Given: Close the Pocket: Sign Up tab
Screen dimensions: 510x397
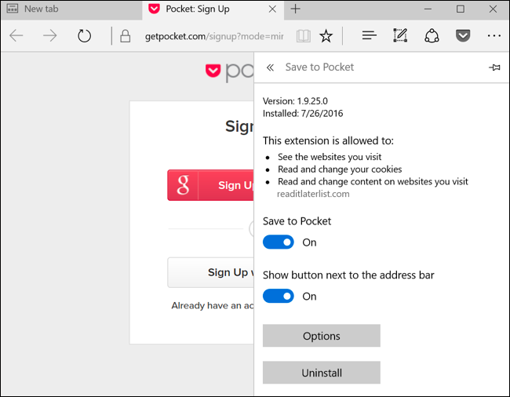Looking at the screenshot, I should (x=272, y=9).
